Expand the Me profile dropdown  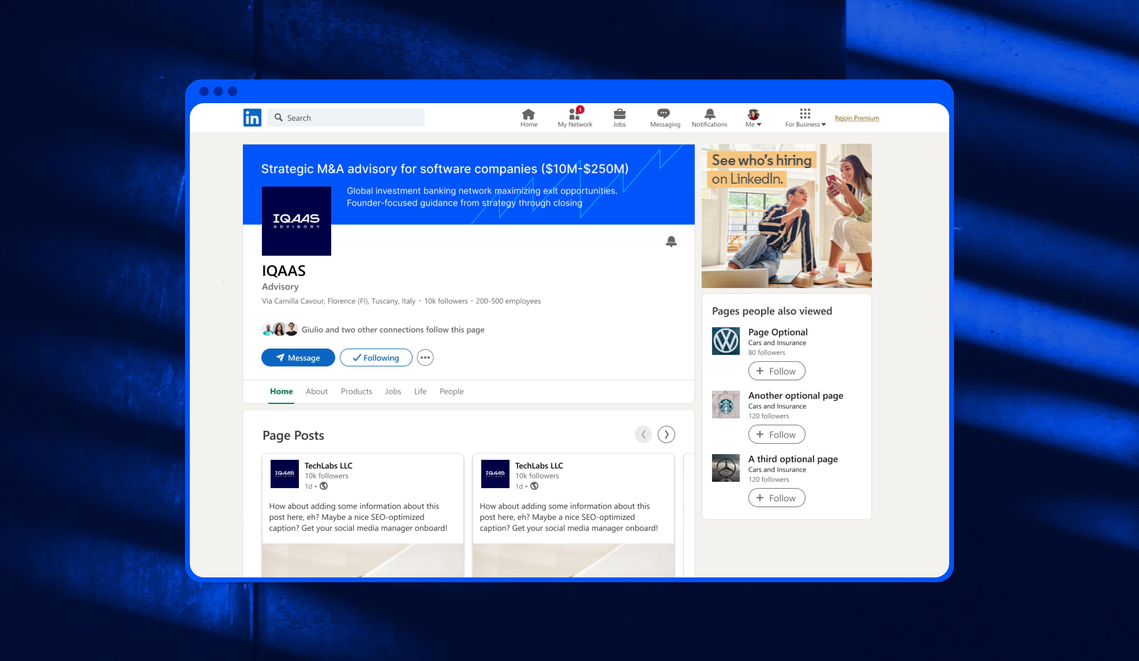point(753,118)
